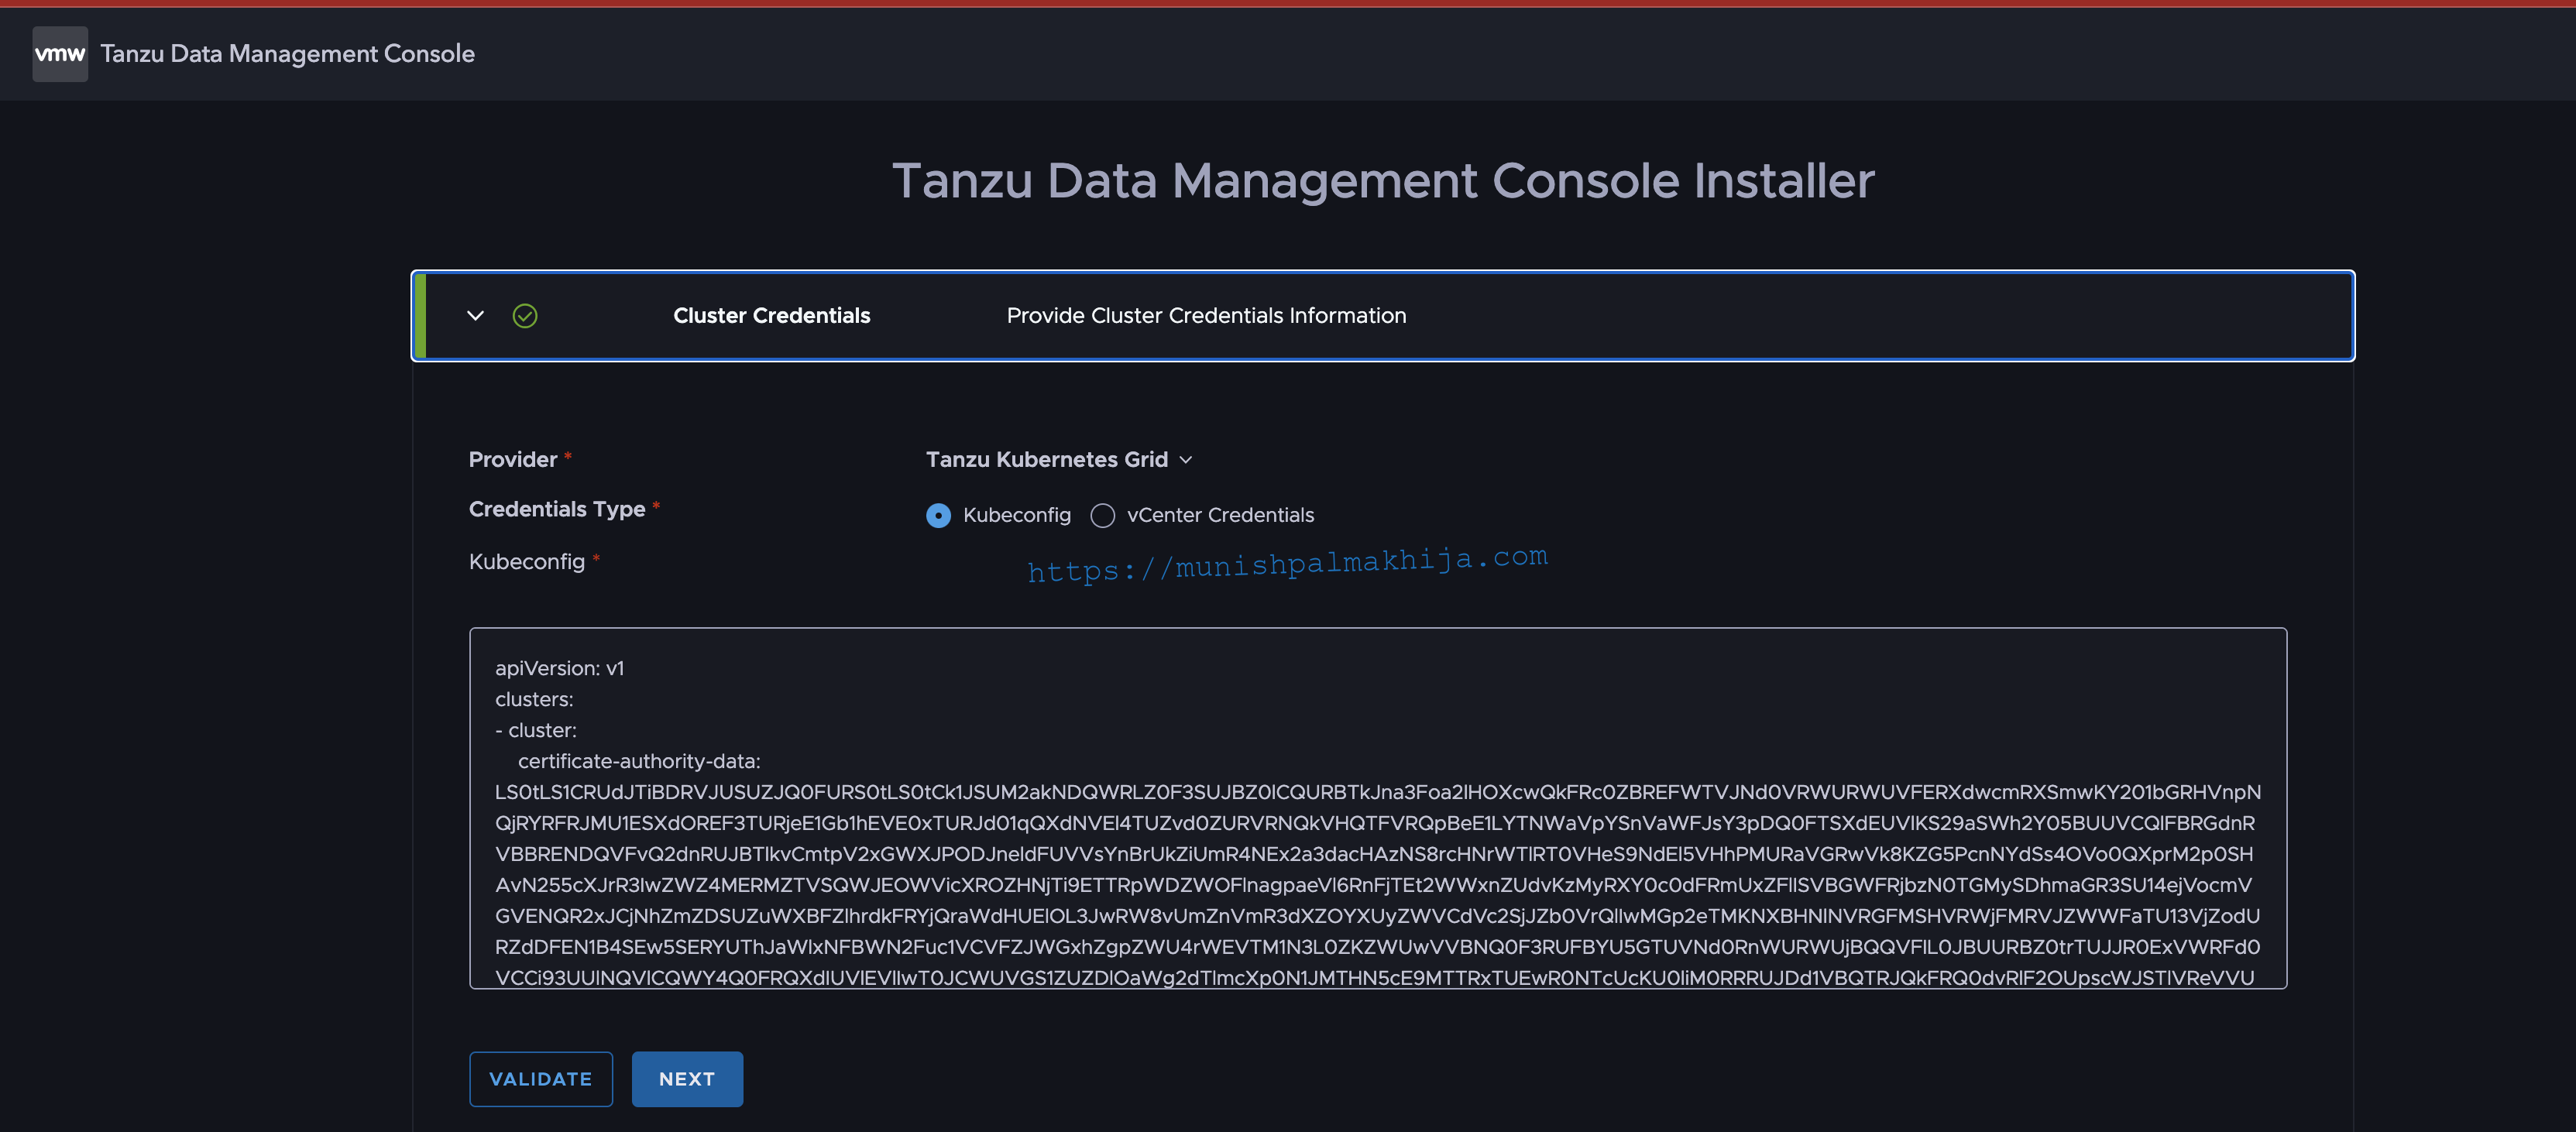The image size is (2576, 1132).
Task: Click the green checkmark status icon
Action: point(525,316)
